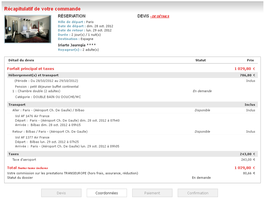Click the 'Récapitulatif de votre commande' title
Screen dimensions: 265x199
(42, 9)
